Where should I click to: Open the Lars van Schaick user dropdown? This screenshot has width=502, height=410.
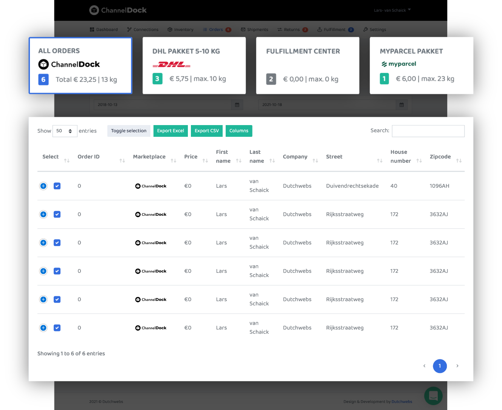[x=392, y=10]
